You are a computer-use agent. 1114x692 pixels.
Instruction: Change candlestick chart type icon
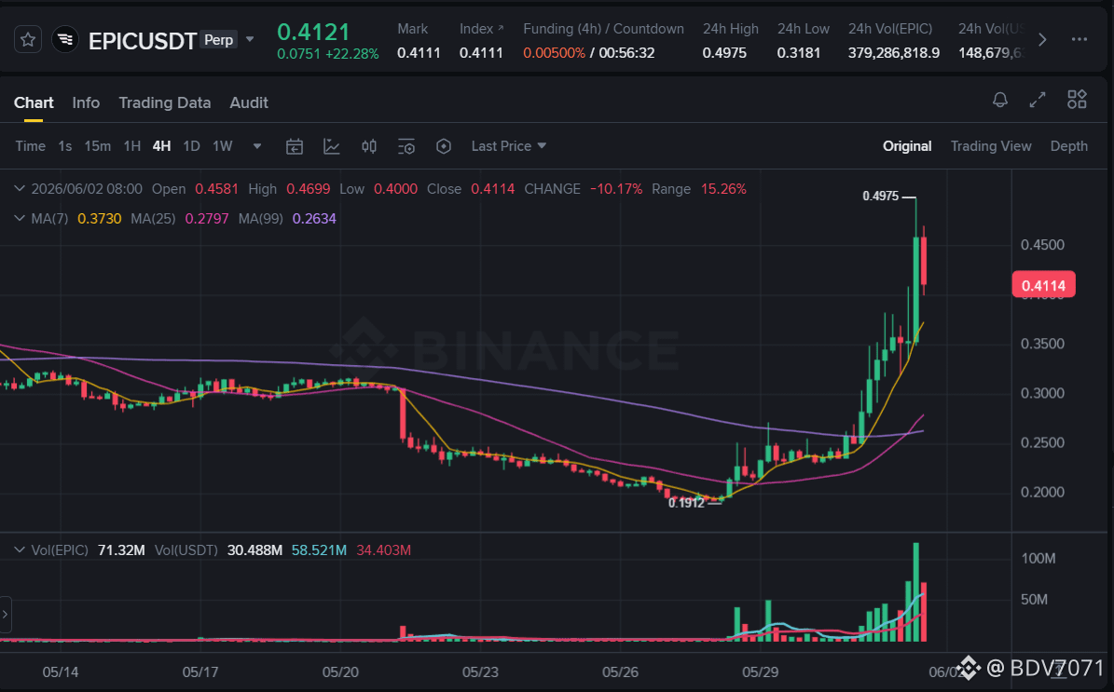[x=369, y=146]
